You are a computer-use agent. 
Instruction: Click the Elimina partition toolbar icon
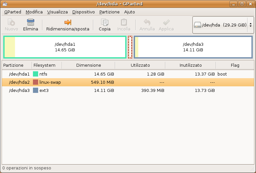coord(31,23)
